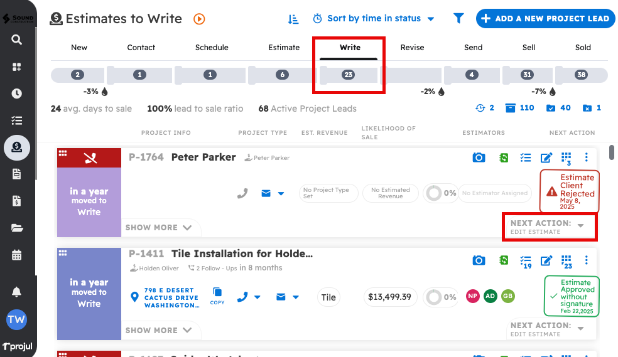Click Add a New Project Lead button

(545, 19)
